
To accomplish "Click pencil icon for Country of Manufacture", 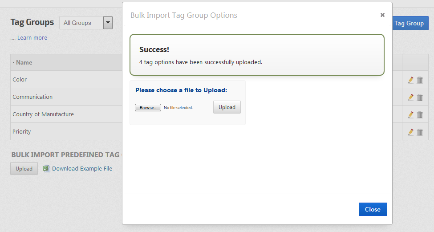I will point(410,114).
